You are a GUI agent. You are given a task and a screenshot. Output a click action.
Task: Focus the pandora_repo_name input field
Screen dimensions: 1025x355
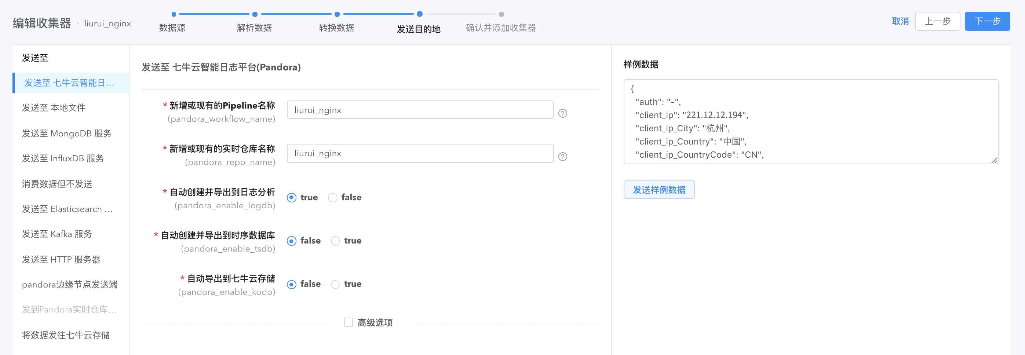420,153
